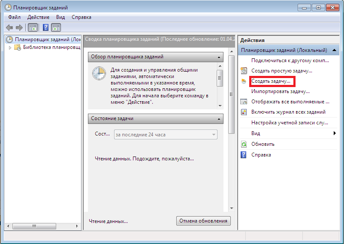Open the Вид submenu in Actions pane
The image size is (344, 244).
click(x=335, y=133)
